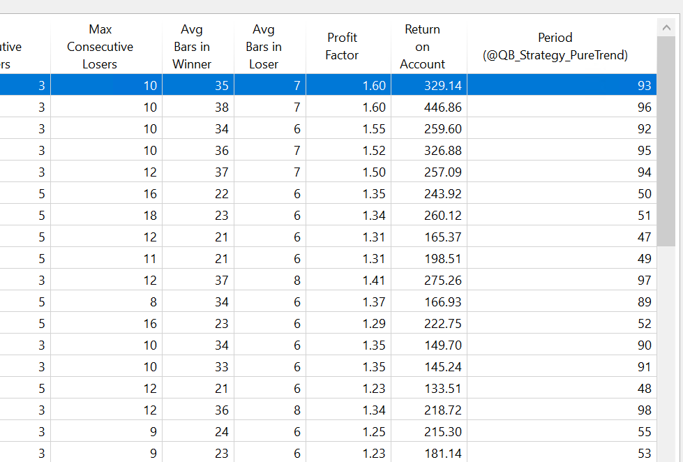Click the scrollbar up arrow
The width and height of the screenshot is (683, 462).
[x=666, y=27]
